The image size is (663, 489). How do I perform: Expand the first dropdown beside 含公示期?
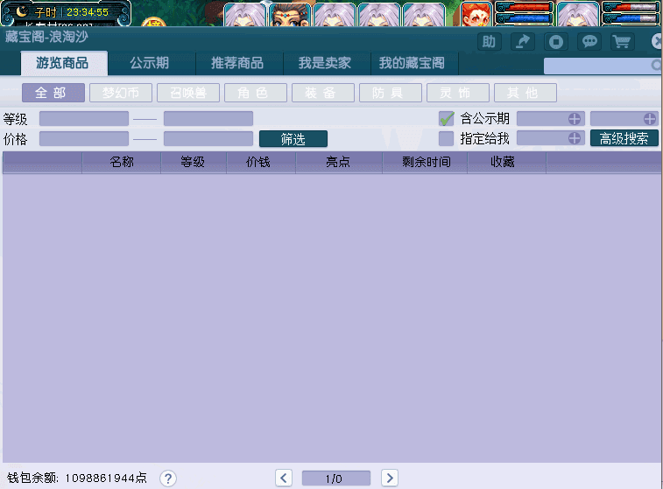(x=575, y=119)
